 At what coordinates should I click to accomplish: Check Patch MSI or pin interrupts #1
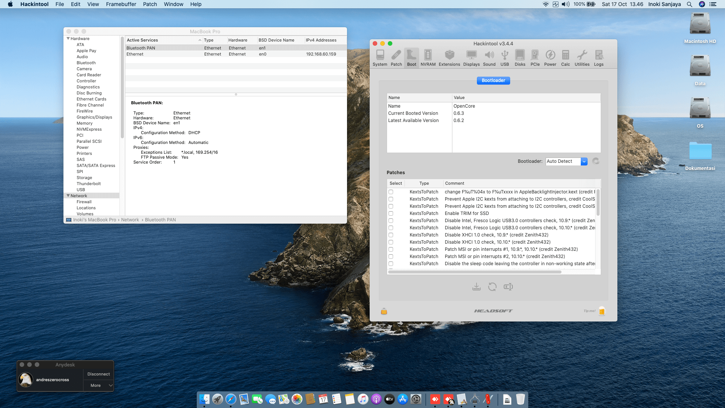tap(391, 249)
